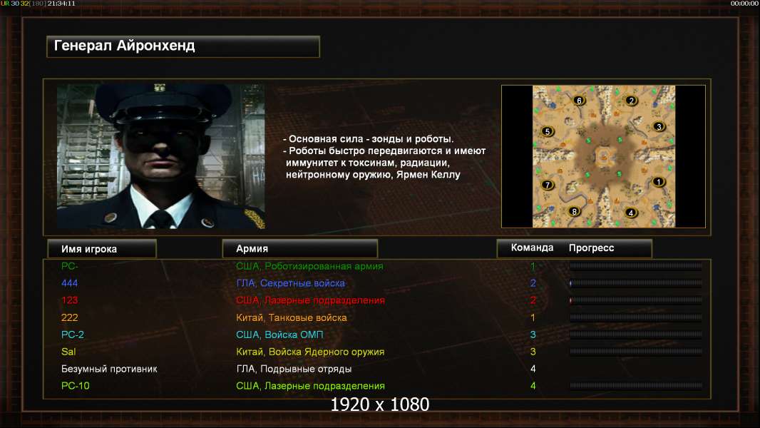
Task: Click army entry США, Войска ОМП
Action: tap(279, 335)
